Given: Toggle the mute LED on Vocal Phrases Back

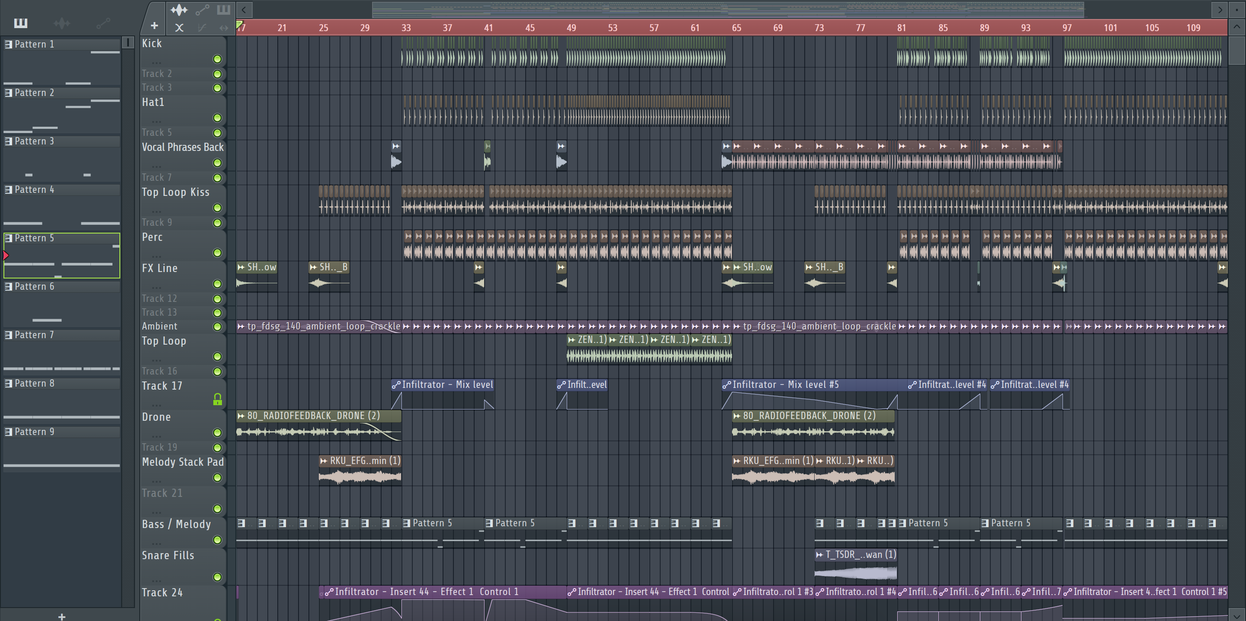Looking at the screenshot, I should [218, 163].
